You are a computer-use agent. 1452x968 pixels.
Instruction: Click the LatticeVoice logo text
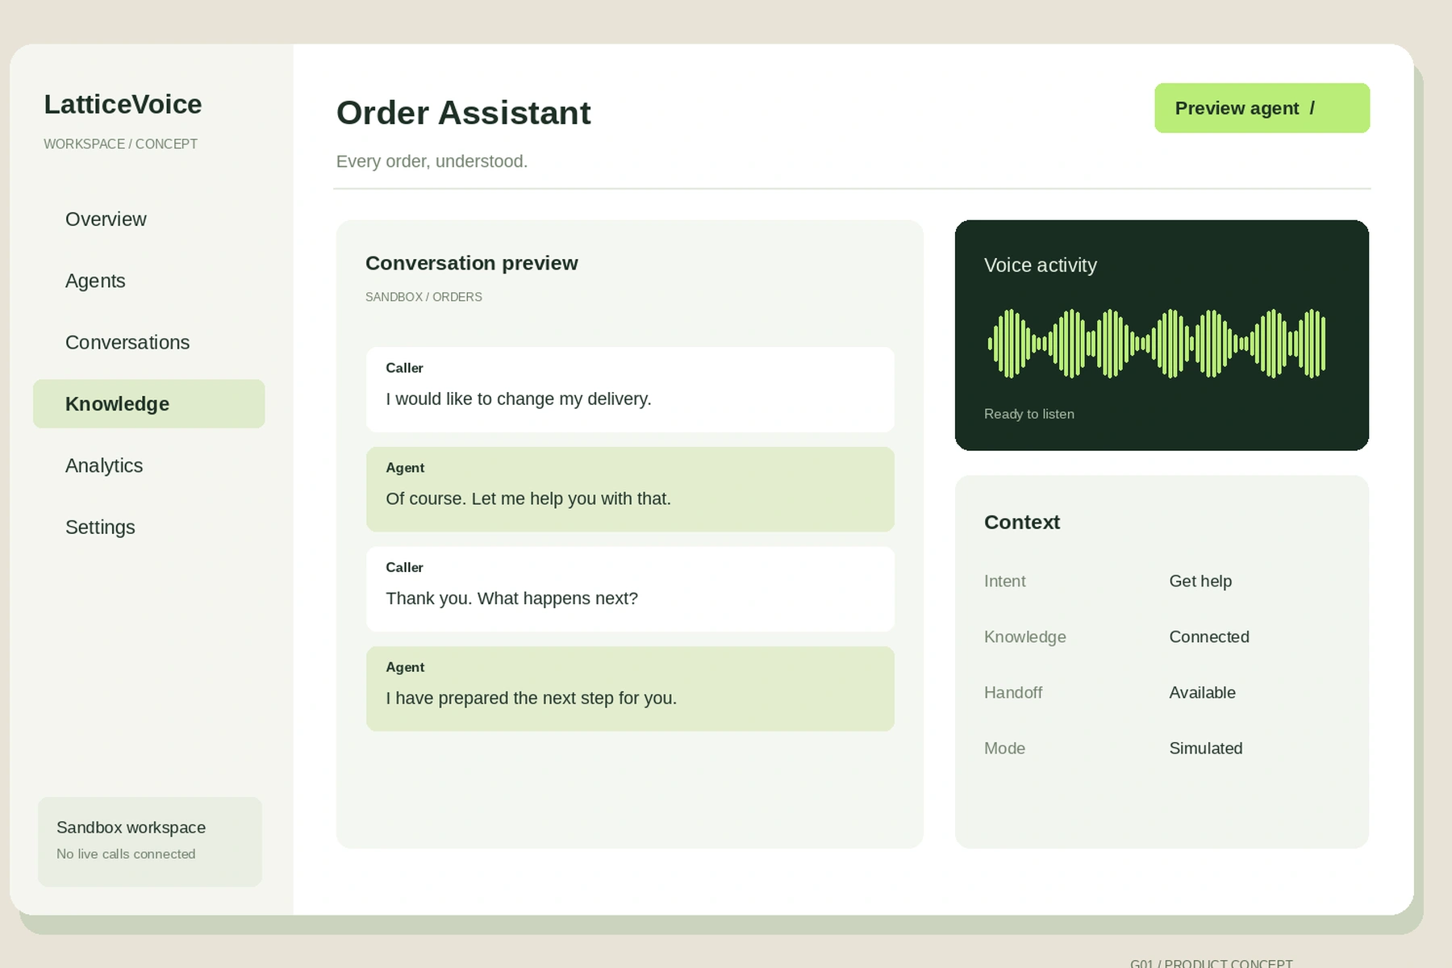pyautogui.click(x=123, y=104)
